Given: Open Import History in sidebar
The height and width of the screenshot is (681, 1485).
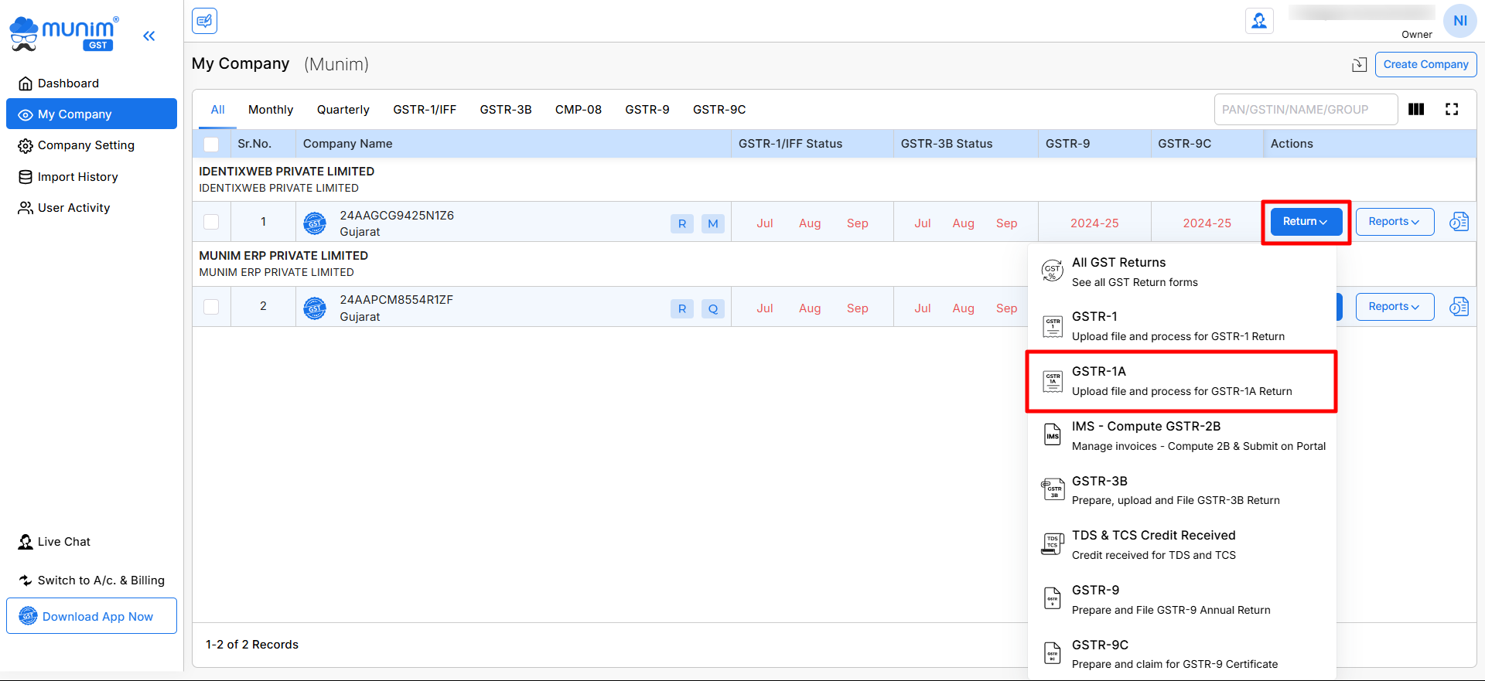Looking at the screenshot, I should point(91,177).
